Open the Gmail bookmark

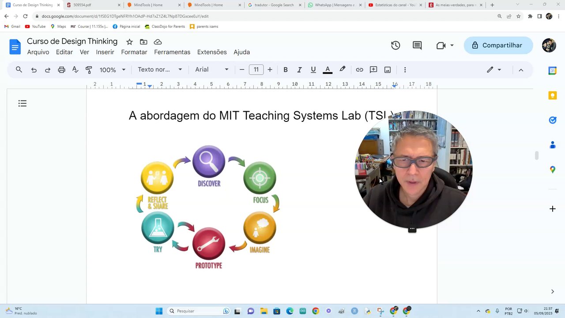[12, 26]
